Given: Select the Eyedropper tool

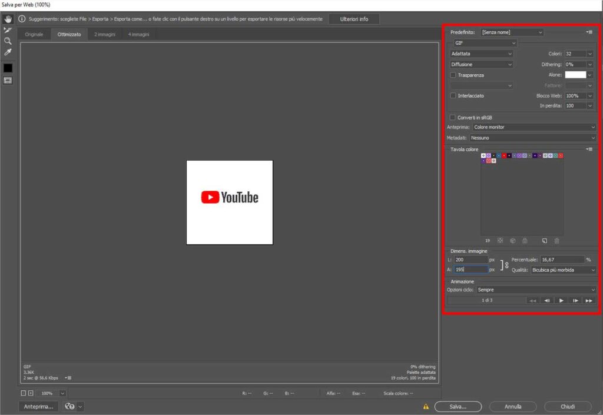Looking at the screenshot, I should pos(7,52).
